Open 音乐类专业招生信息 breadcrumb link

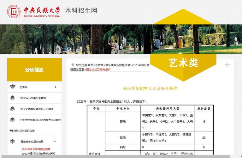tap(118, 65)
